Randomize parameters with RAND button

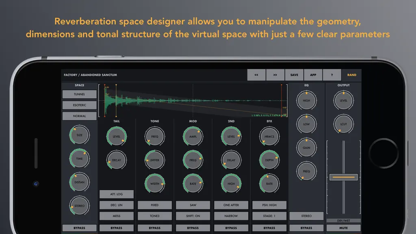(352, 75)
